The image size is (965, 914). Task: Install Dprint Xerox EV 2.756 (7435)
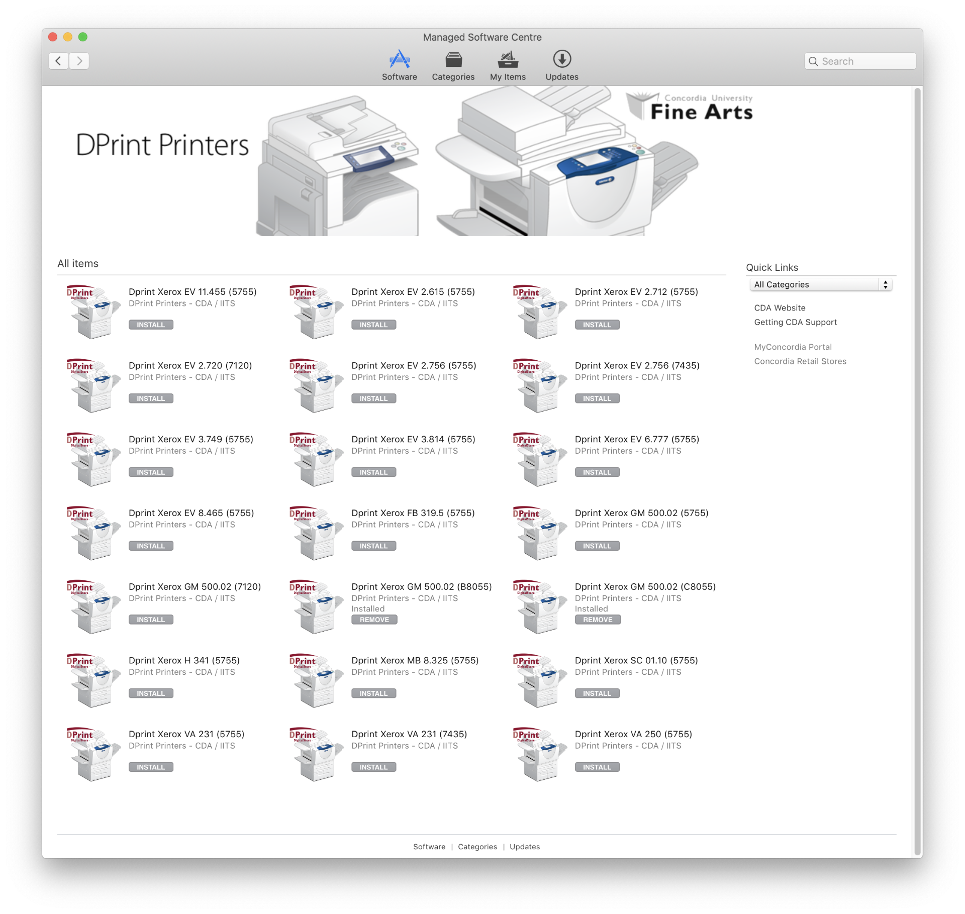coord(597,399)
